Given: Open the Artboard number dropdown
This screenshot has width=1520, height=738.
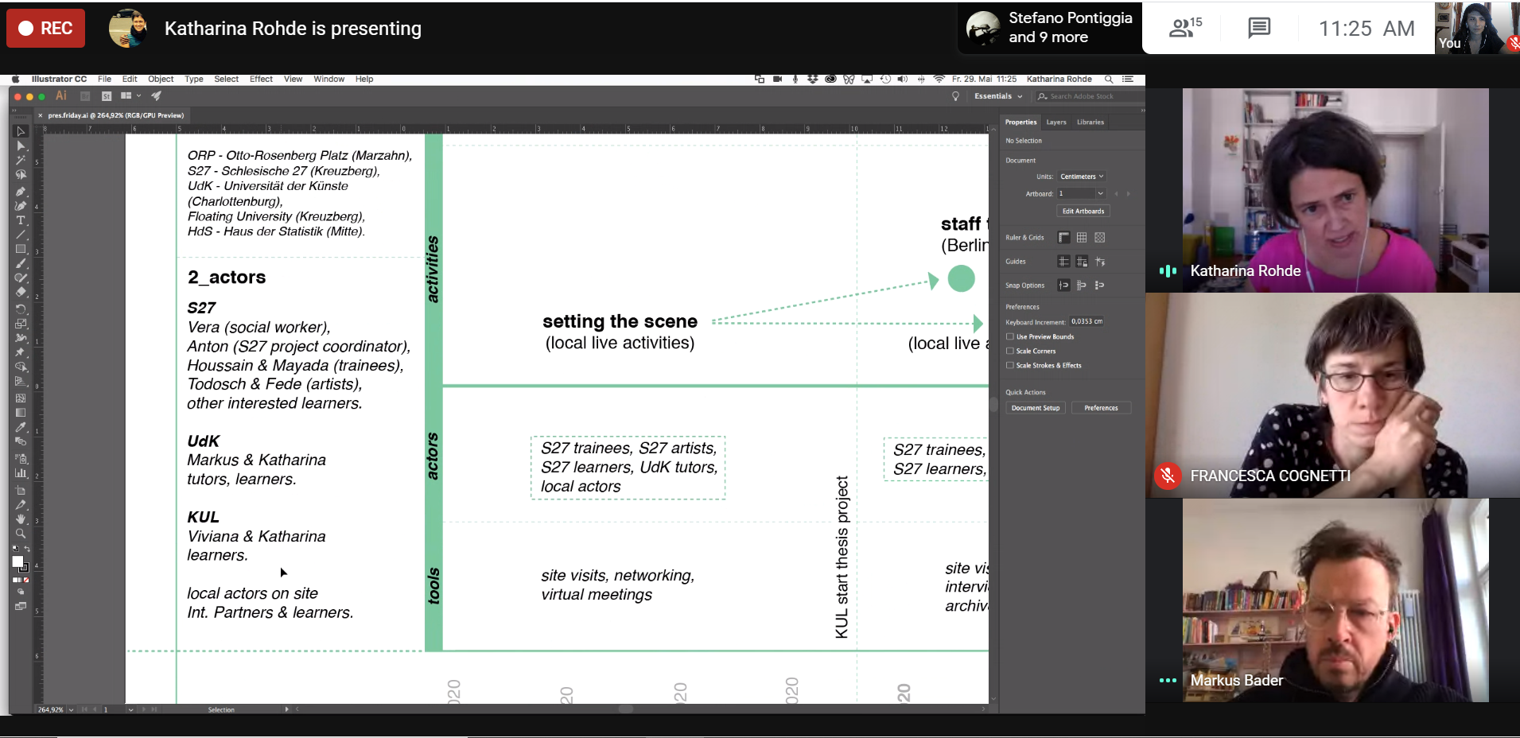Looking at the screenshot, I should click(1100, 193).
